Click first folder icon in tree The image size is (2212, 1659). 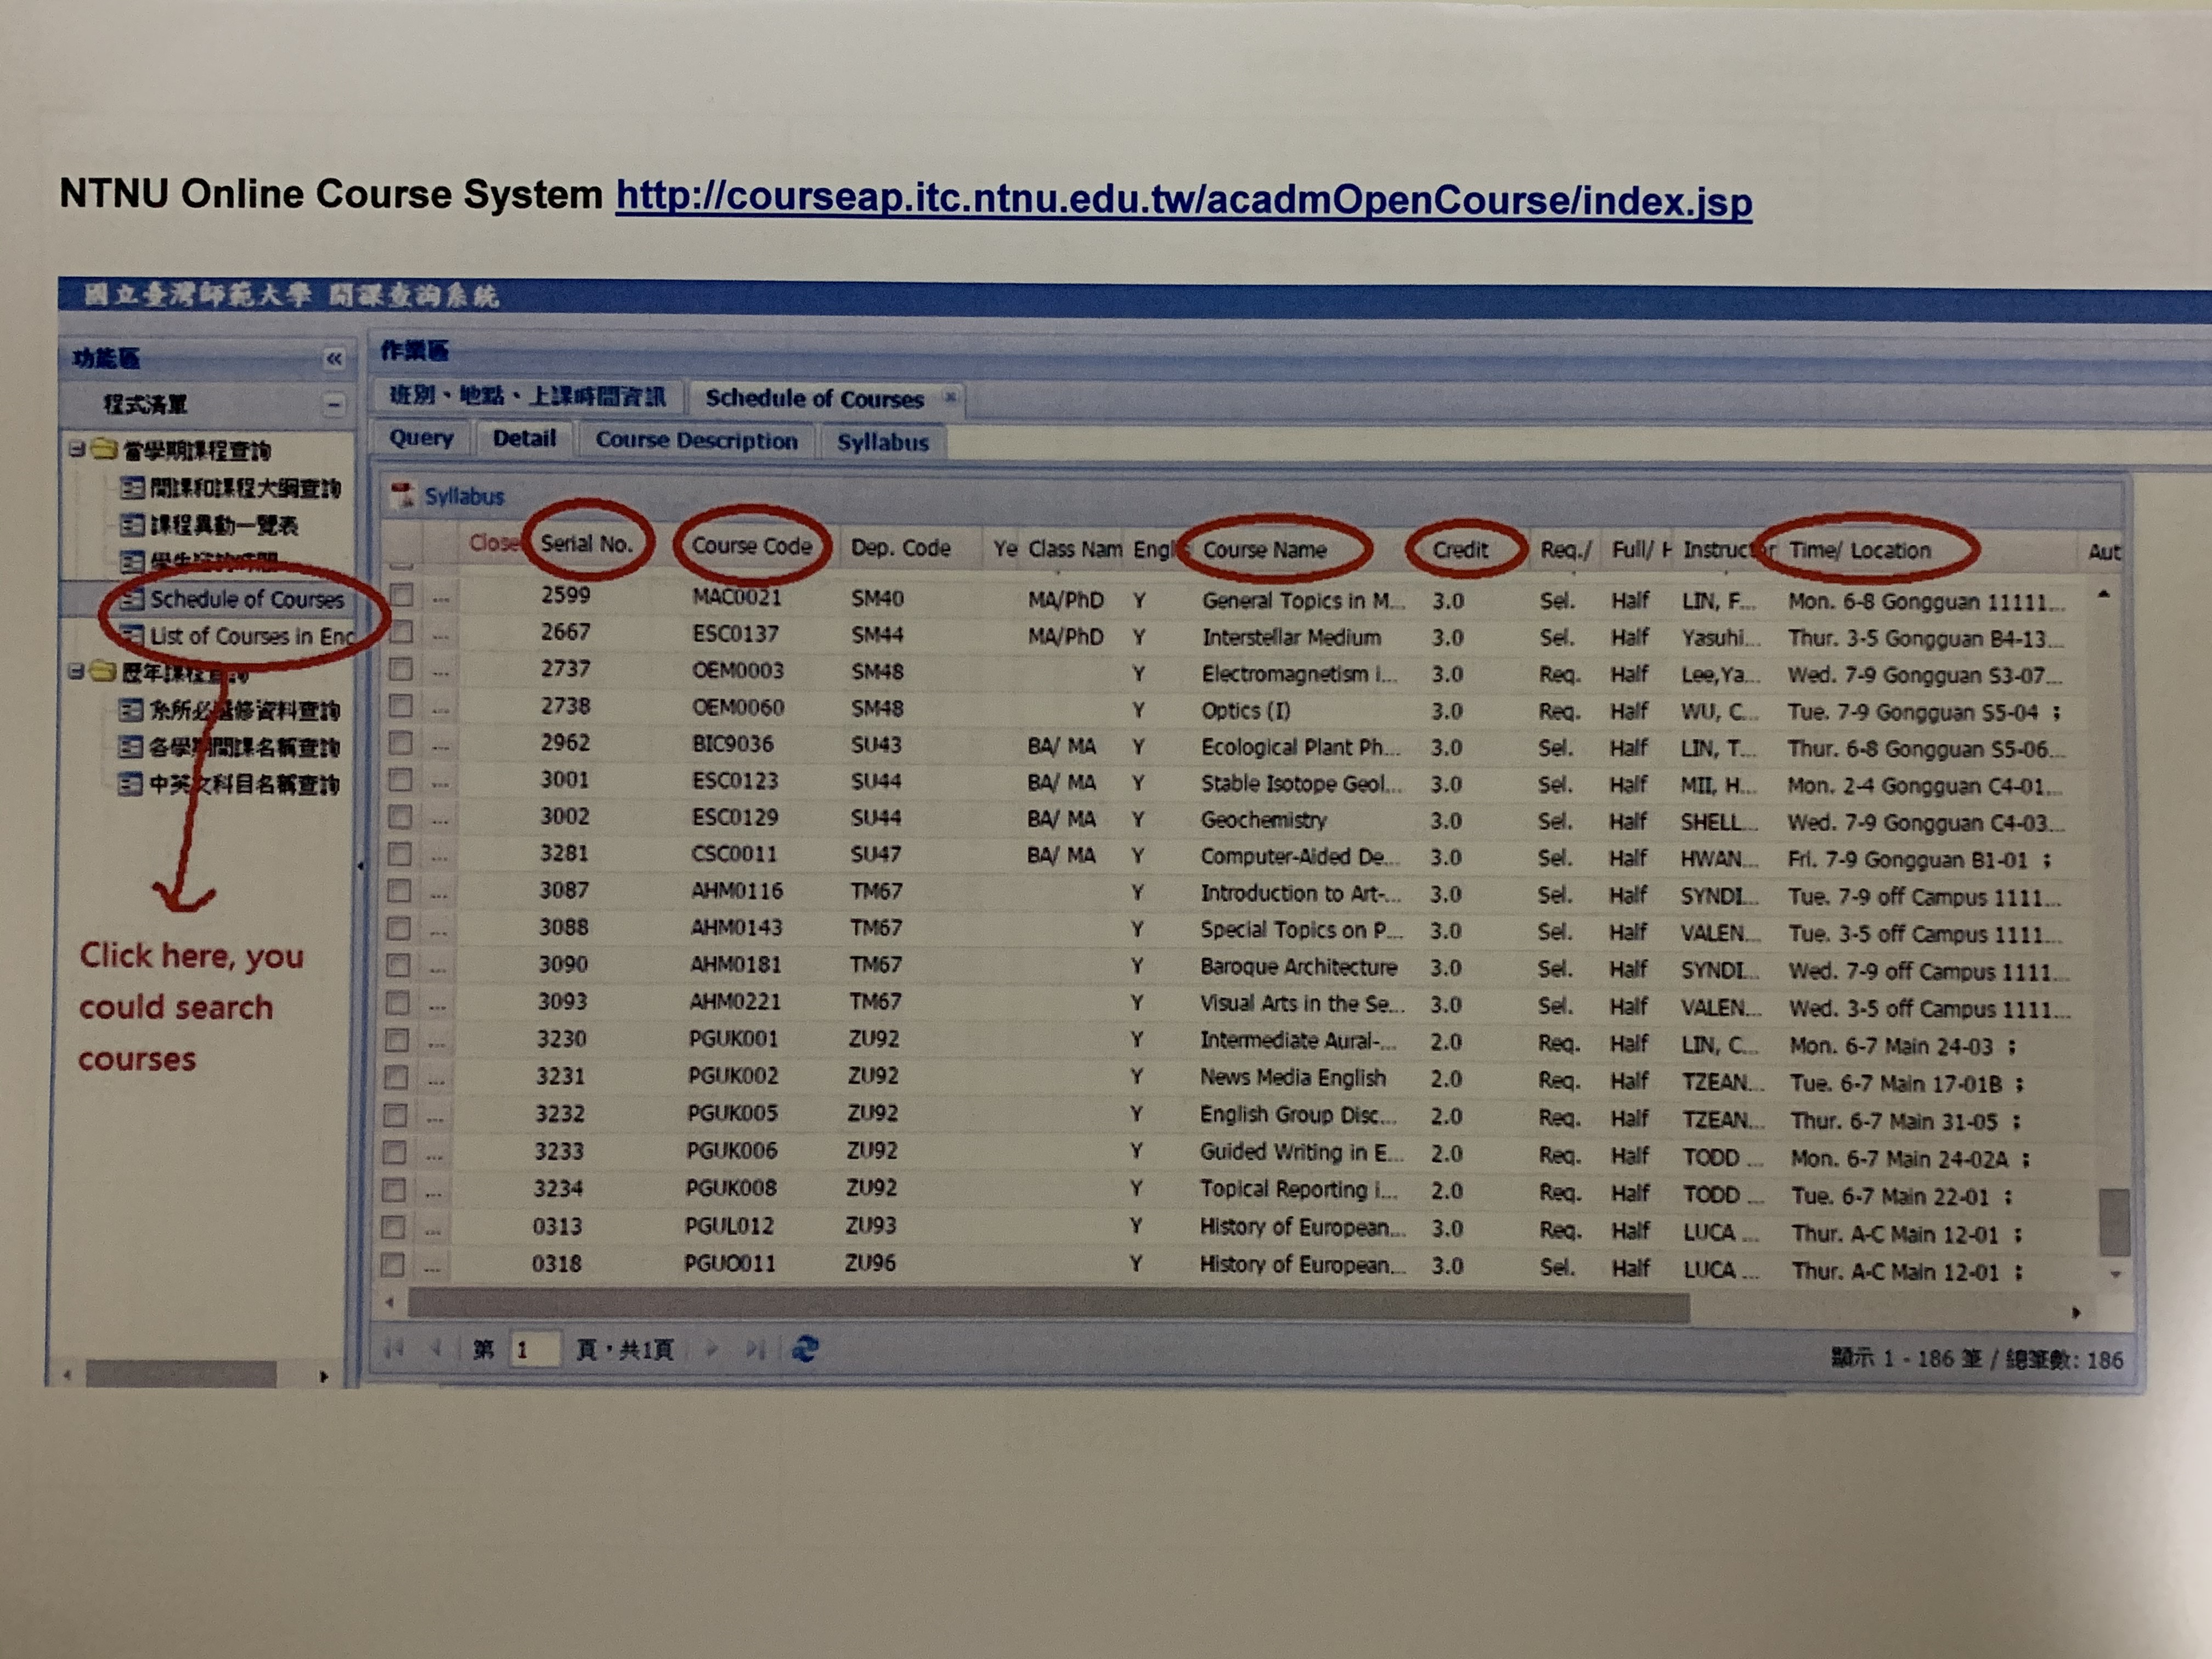103,449
